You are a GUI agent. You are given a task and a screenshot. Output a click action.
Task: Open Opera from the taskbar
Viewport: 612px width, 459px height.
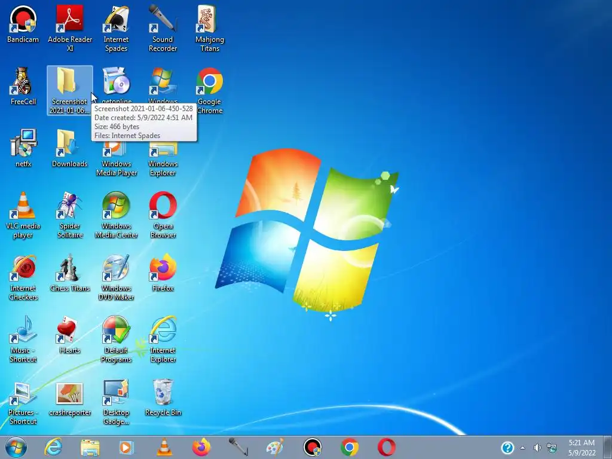coord(387,447)
